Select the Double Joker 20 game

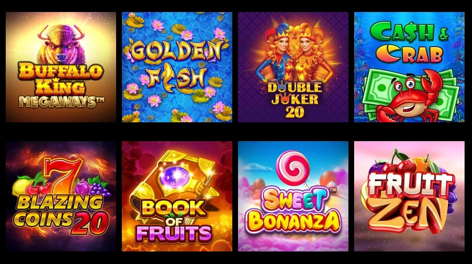click(293, 67)
